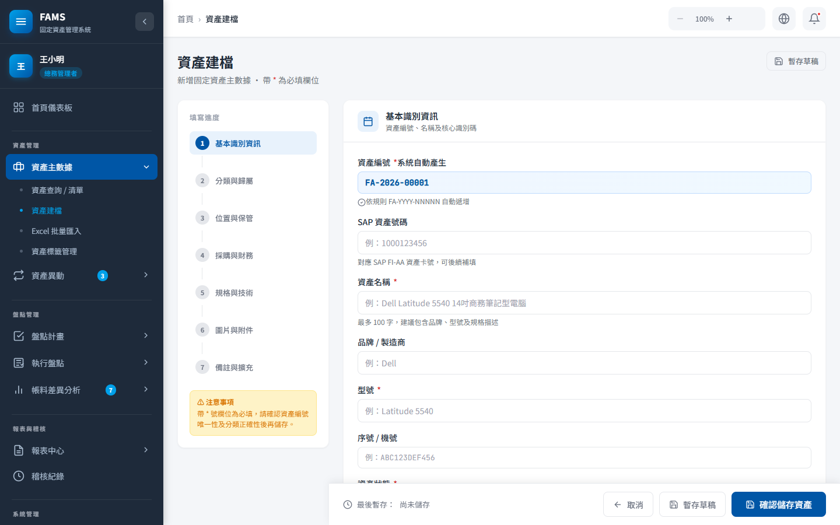Click the FAMS hamburger logo icon
840x525 pixels.
pos(21,22)
